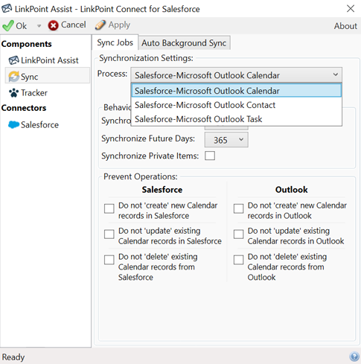This screenshot has width=361, height=364.
Task: Click the Salesforce column heading
Action: click(x=162, y=190)
